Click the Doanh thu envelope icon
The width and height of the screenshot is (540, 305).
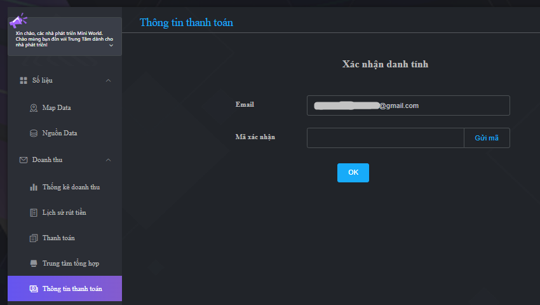coord(24,160)
